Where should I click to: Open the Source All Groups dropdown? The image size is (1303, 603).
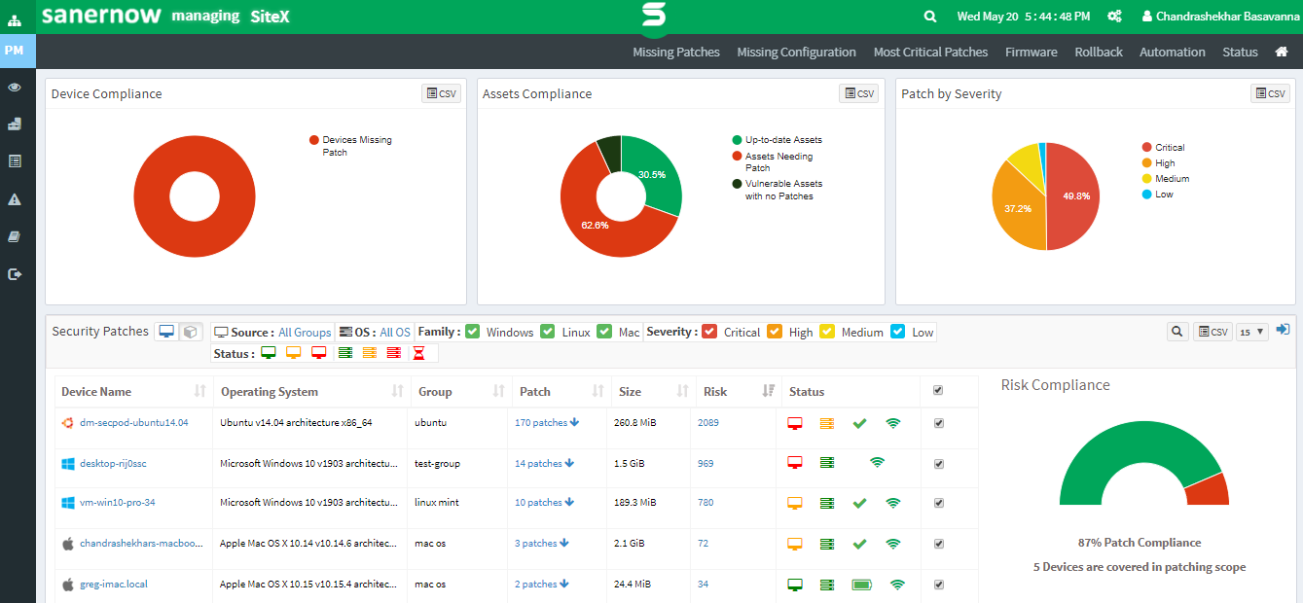click(305, 332)
